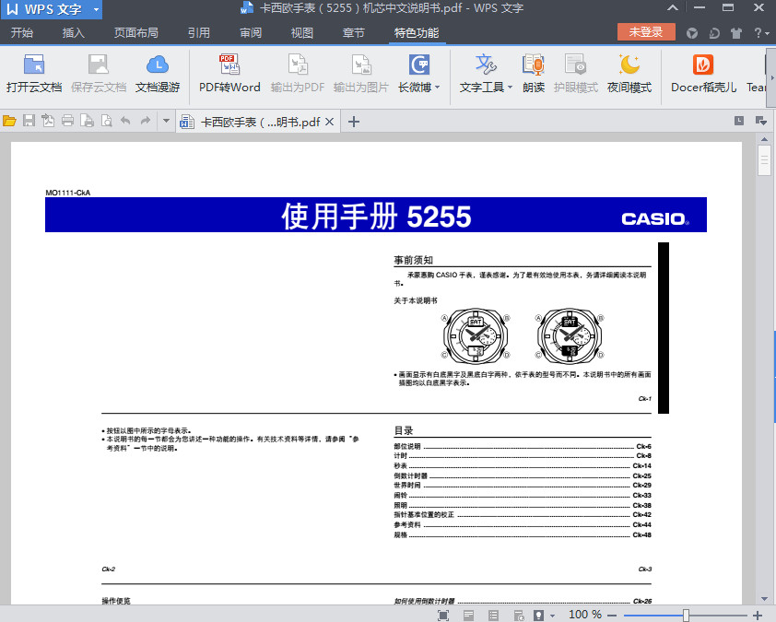
Task: Click the open folder icon in quick toolbar
Action: point(9,121)
